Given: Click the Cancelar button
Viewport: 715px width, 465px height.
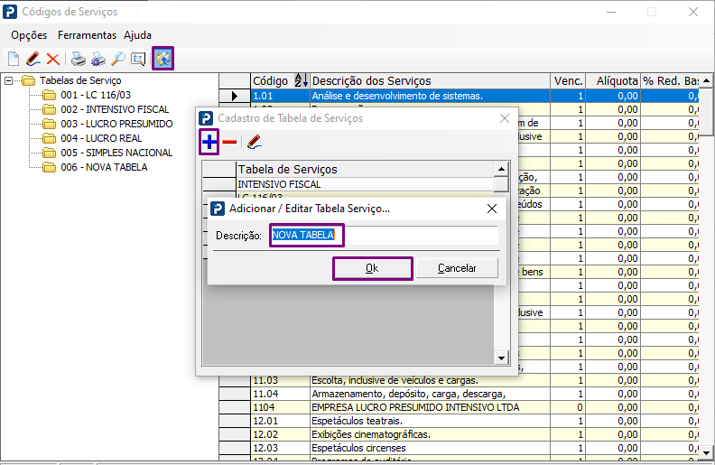Looking at the screenshot, I should pos(457,268).
